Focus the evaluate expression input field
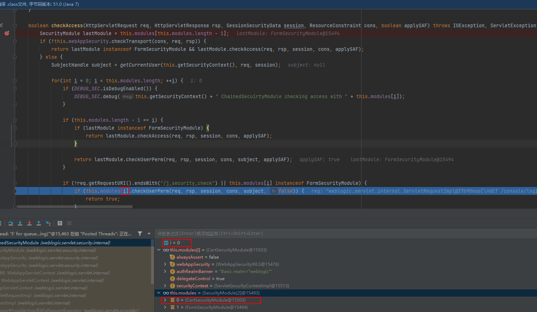537x312 pixels. [x=346, y=234]
